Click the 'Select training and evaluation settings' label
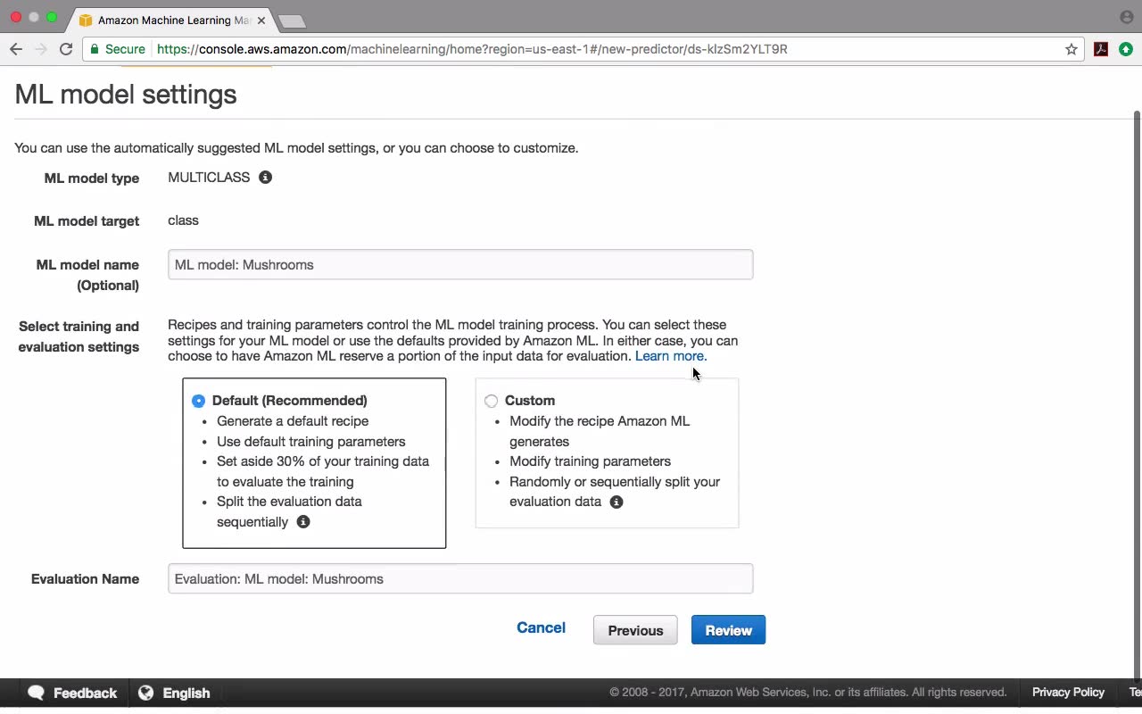 point(79,337)
